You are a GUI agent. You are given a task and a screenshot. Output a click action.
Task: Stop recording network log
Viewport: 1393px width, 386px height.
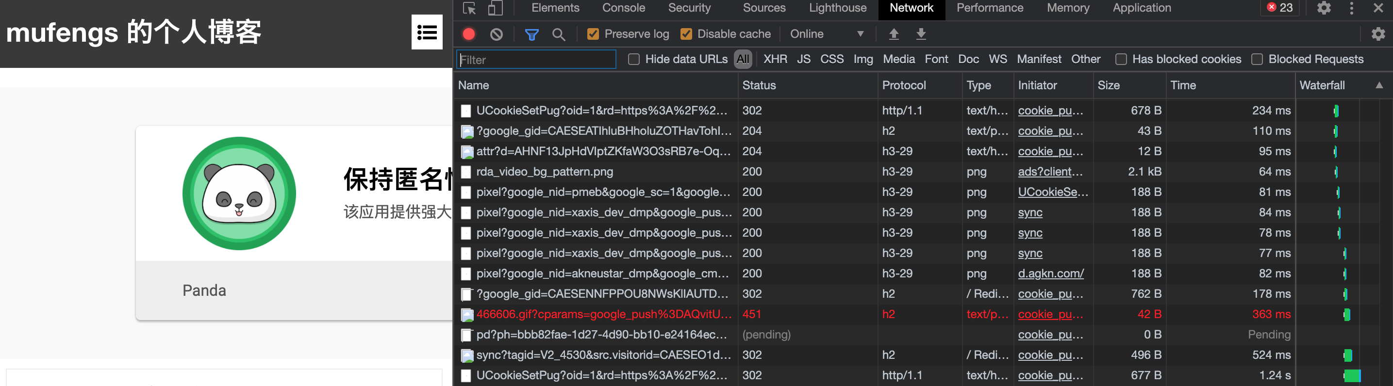click(469, 34)
